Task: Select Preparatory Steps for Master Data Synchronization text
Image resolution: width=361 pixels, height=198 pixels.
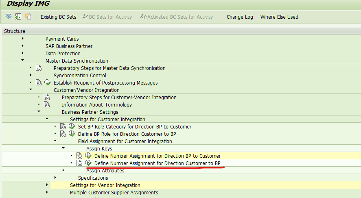Action: click(x=109, y=68)
